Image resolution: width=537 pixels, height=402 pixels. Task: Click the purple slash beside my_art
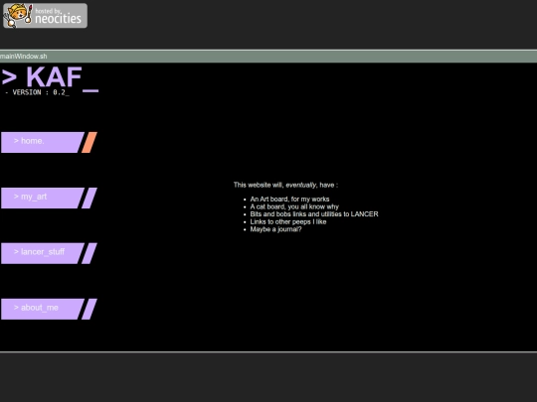tap(89, 198)
